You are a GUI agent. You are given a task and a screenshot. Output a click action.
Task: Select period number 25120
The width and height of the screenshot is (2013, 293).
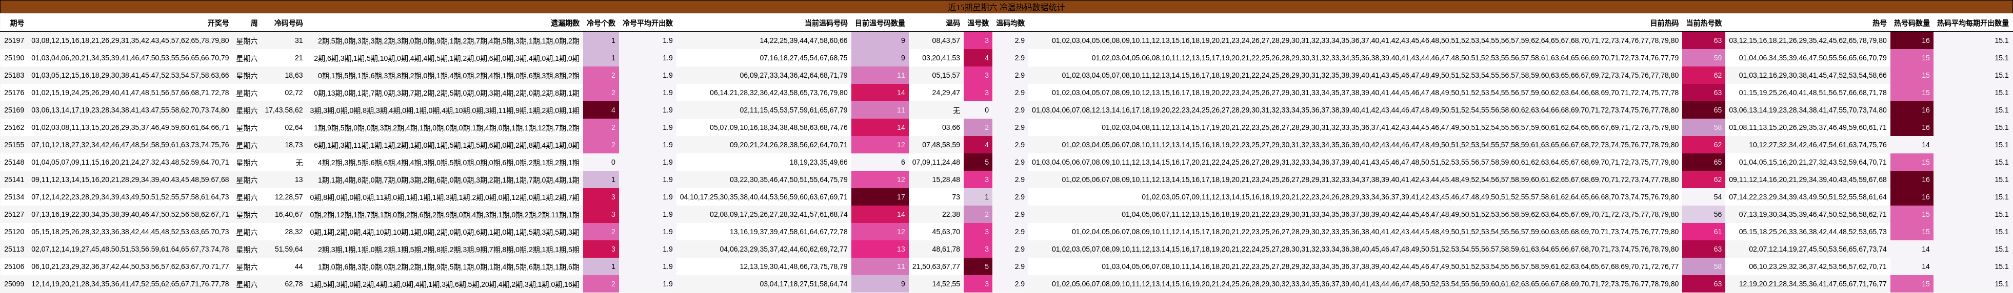[x=14, y=232]
